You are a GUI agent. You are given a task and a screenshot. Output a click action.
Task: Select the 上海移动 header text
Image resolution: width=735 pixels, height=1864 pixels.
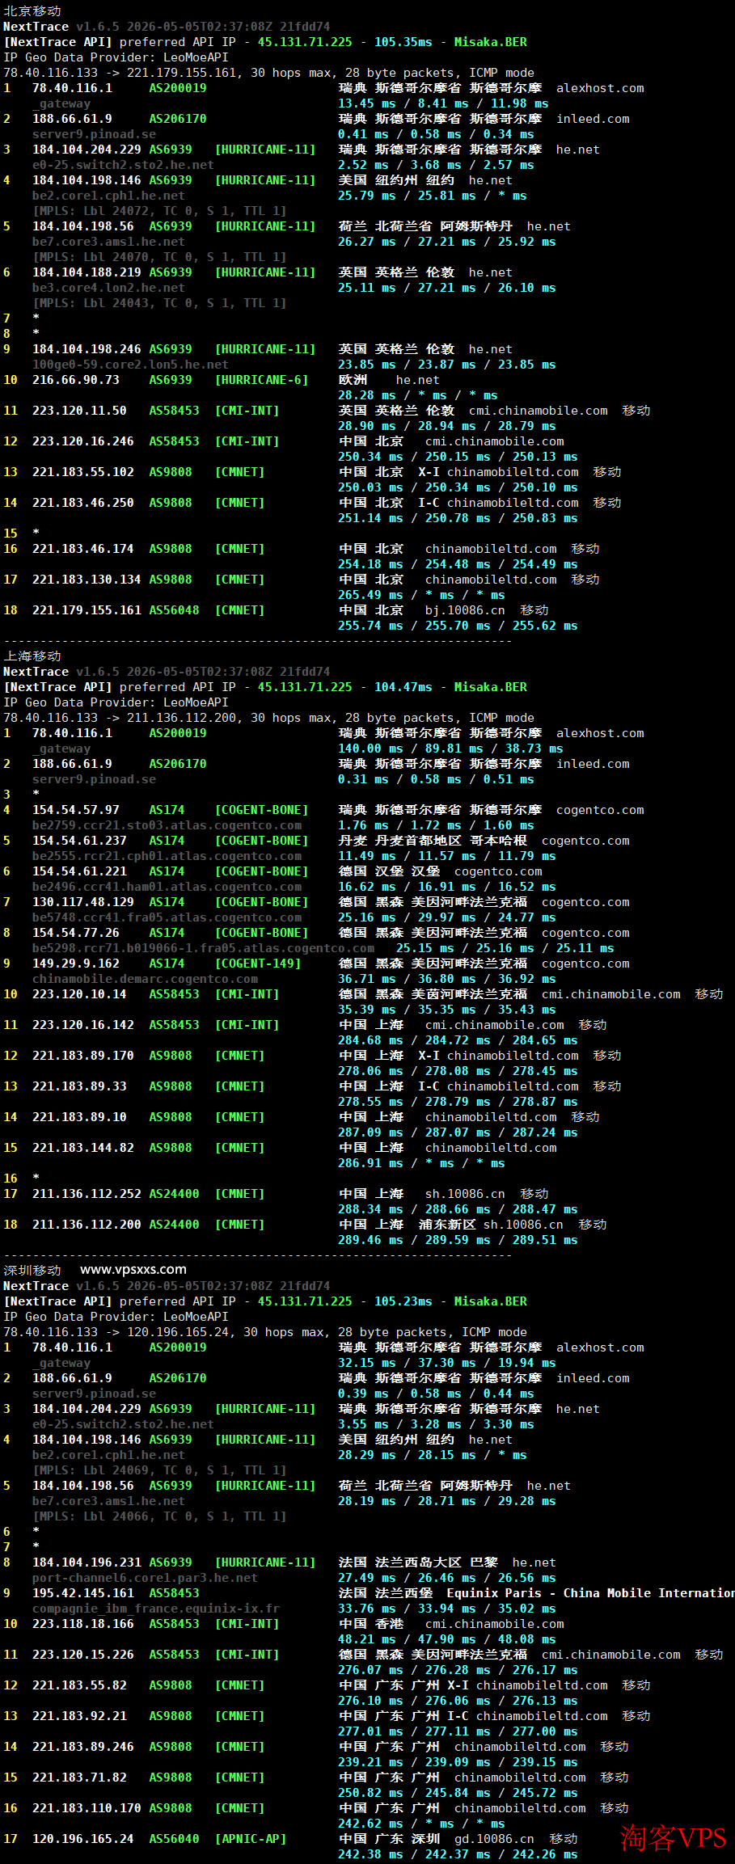[32, 656]
